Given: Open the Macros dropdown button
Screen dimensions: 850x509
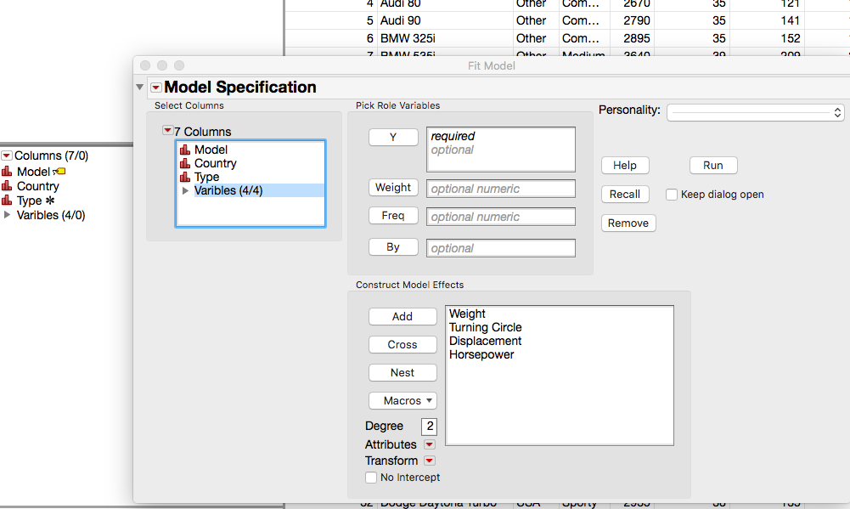Looking at the screenshot, I should [402, 400].
